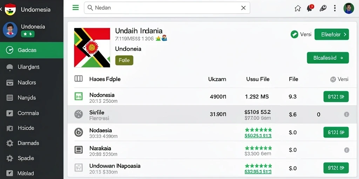Image resolution: width=359 pixels, height=179 pixels.
Task: Open the vertical three-dot menu
Action: click(x=335, y=8)
